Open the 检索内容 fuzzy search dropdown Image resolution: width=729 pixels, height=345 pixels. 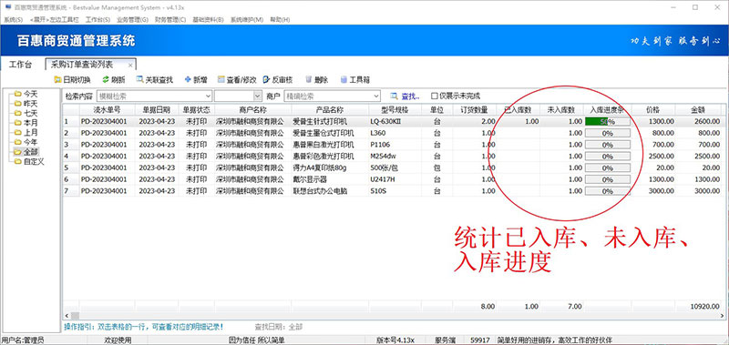(208, 96)
